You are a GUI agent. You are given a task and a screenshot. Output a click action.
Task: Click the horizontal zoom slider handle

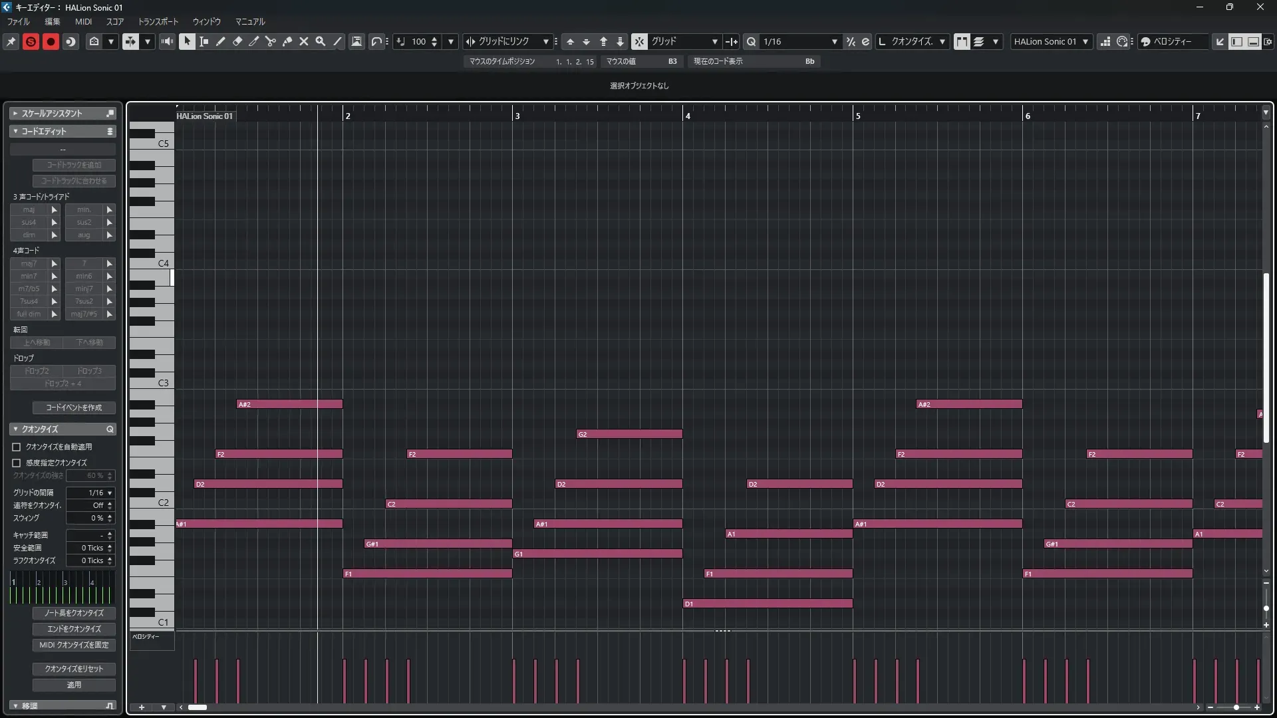pos(1236,707)
